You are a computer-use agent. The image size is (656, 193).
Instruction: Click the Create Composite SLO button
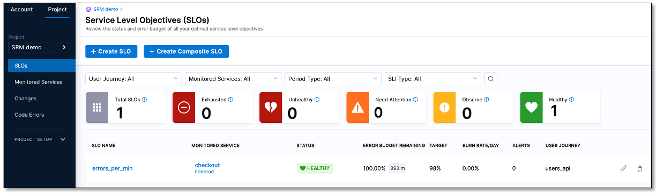click(187, 51)
